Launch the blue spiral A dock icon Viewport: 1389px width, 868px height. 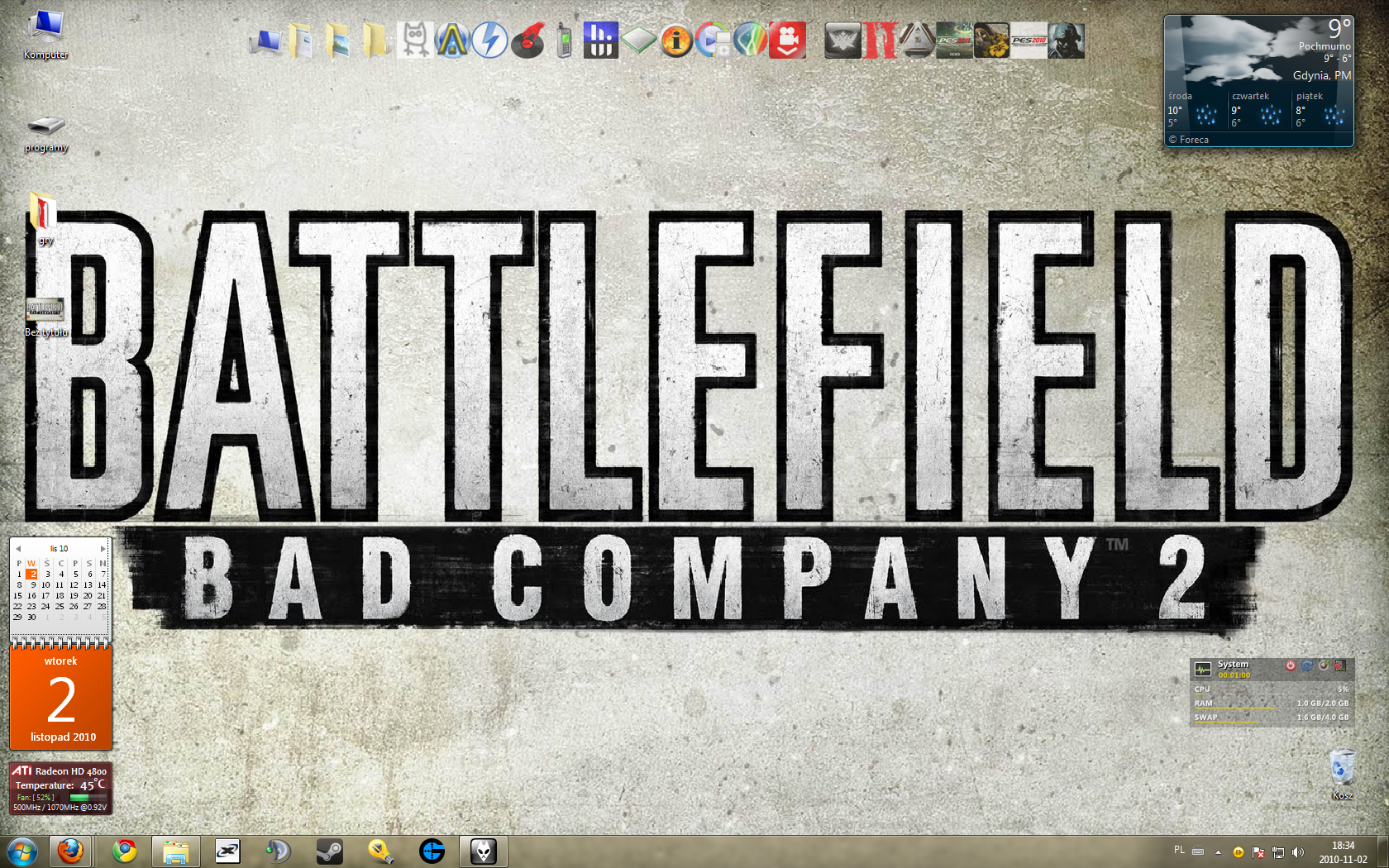[452, 40]
